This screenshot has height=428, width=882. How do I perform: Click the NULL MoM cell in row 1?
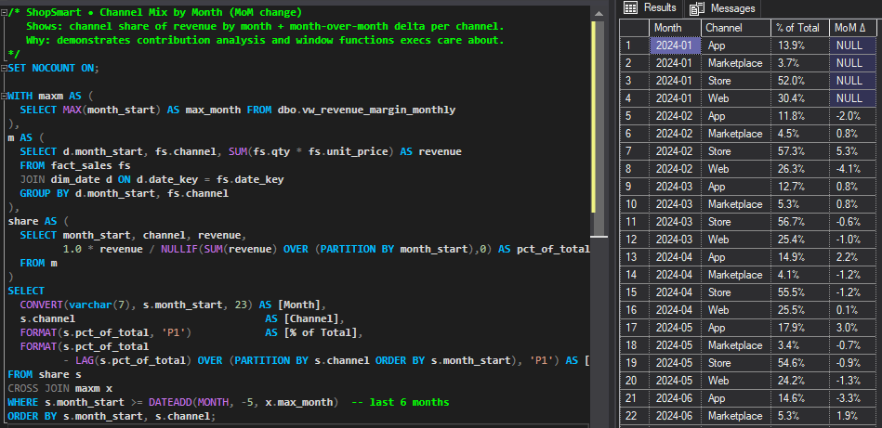[x=853, y=45]
